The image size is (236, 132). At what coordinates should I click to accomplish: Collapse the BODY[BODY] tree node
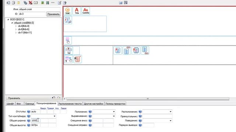8,19
